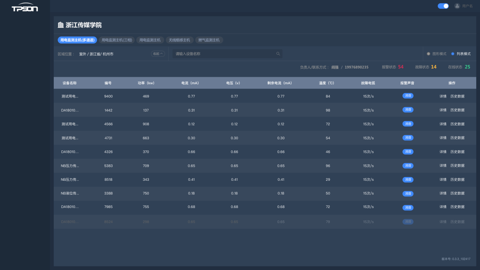Viewport: 480px width, 270px height.
Task: Select 列表模式 radio option
Action: coord(461,54)
